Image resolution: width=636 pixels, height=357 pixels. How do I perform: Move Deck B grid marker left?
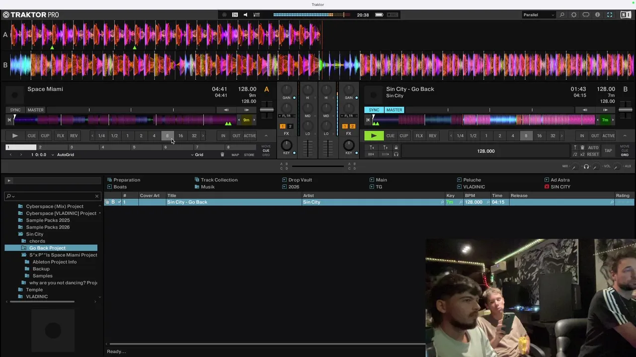[x=372, y=148]
